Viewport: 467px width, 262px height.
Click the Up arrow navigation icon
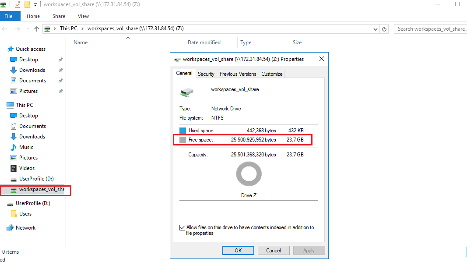[x=37, y=29]
